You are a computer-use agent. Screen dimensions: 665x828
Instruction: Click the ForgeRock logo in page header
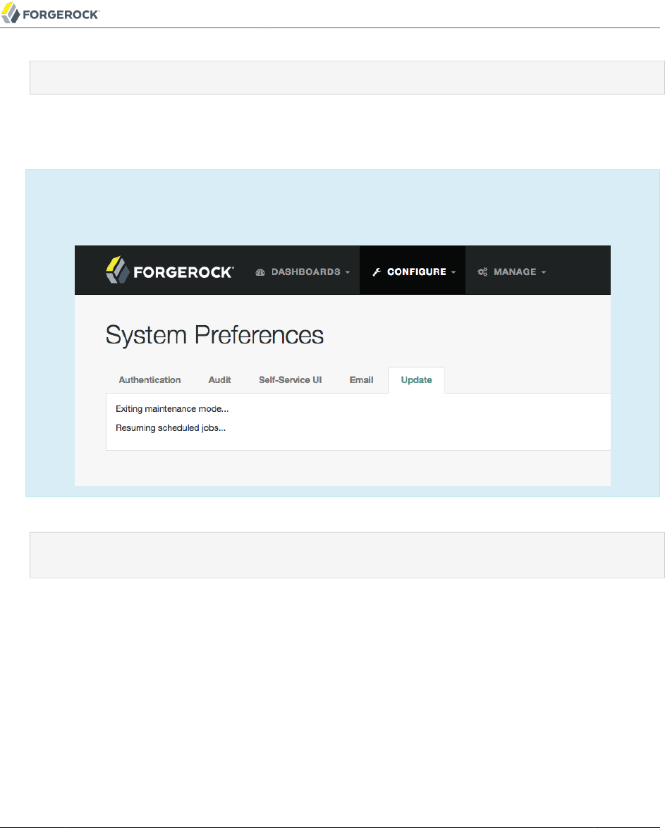coord(50,13)
